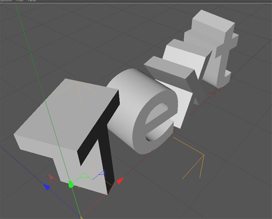This screenshot has width=272, height=219.
Task: Select the small green triangle gizmo
Action: pyautogui.click(x=84, y=177)
